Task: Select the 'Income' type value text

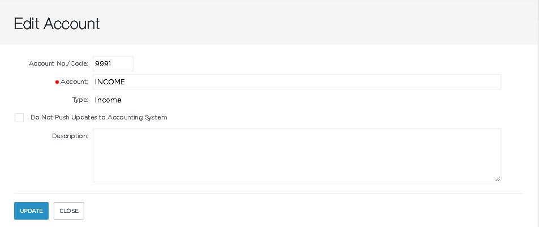Action: click(108, 100)
